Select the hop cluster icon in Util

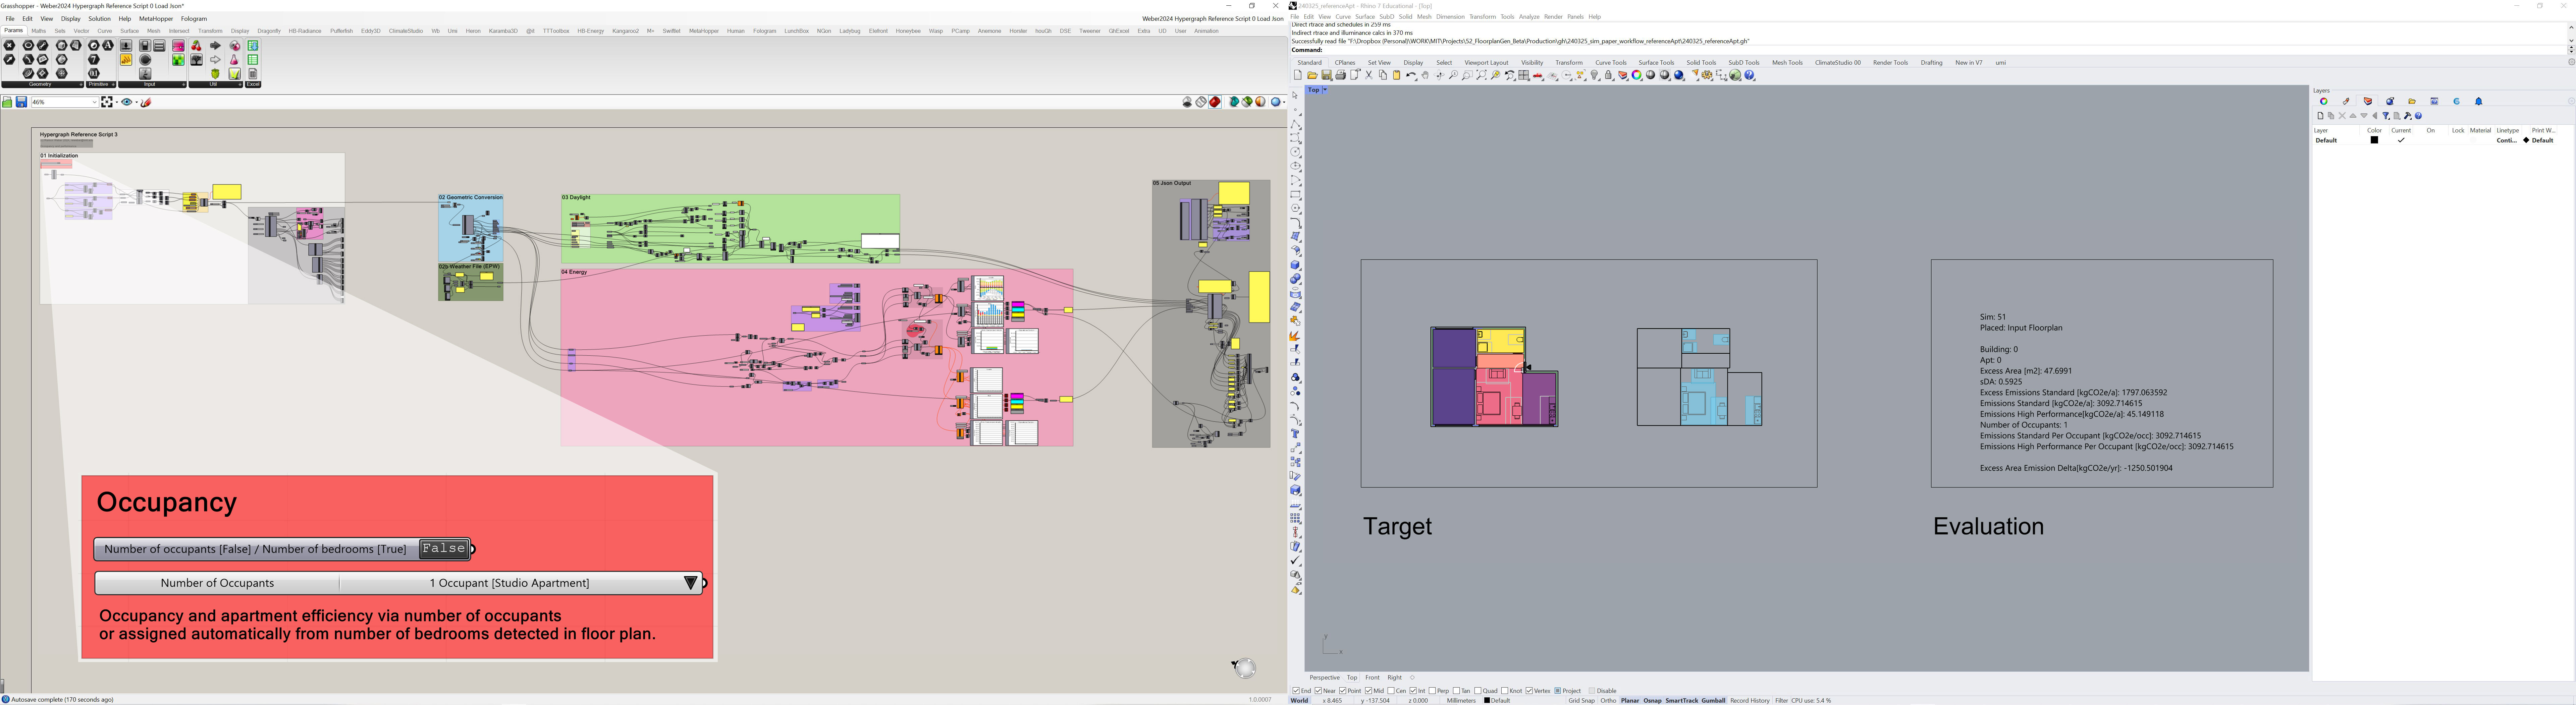pos(215,74)
